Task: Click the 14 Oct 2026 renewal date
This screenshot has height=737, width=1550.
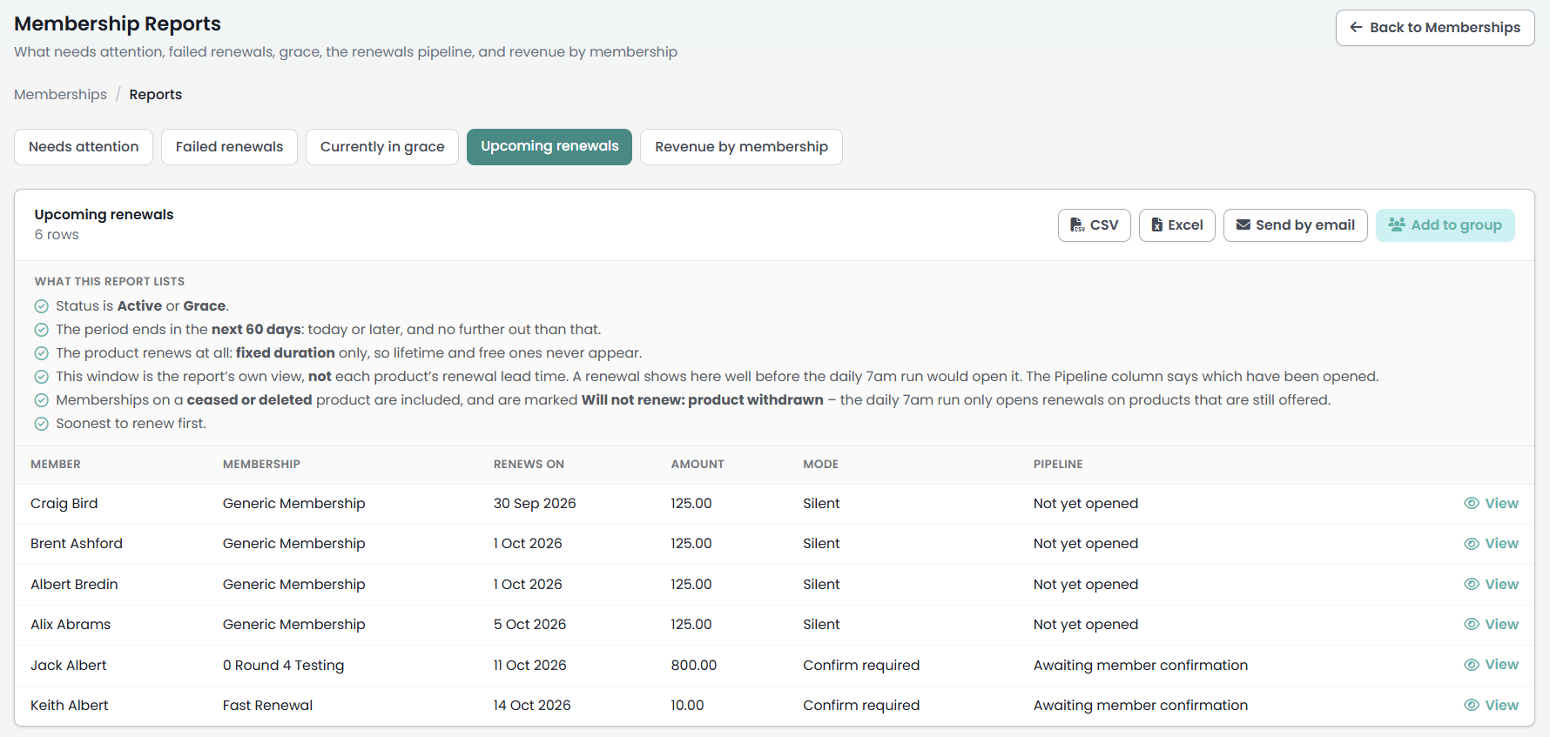Action: (x=532, y=706)
